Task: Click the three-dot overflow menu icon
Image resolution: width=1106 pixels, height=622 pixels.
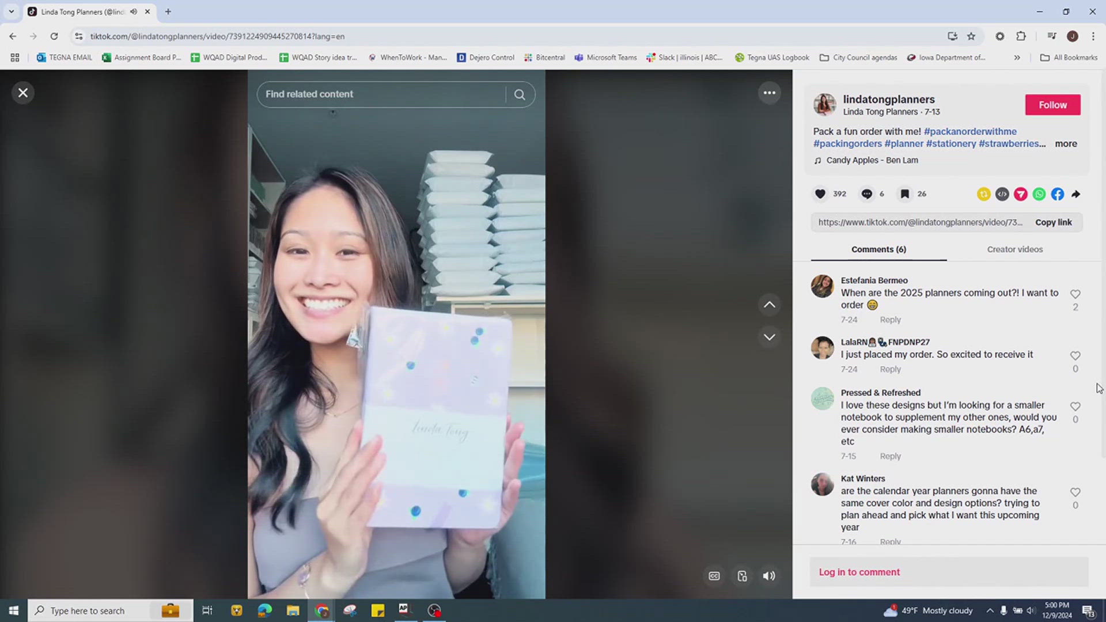Action: point(769,93)
